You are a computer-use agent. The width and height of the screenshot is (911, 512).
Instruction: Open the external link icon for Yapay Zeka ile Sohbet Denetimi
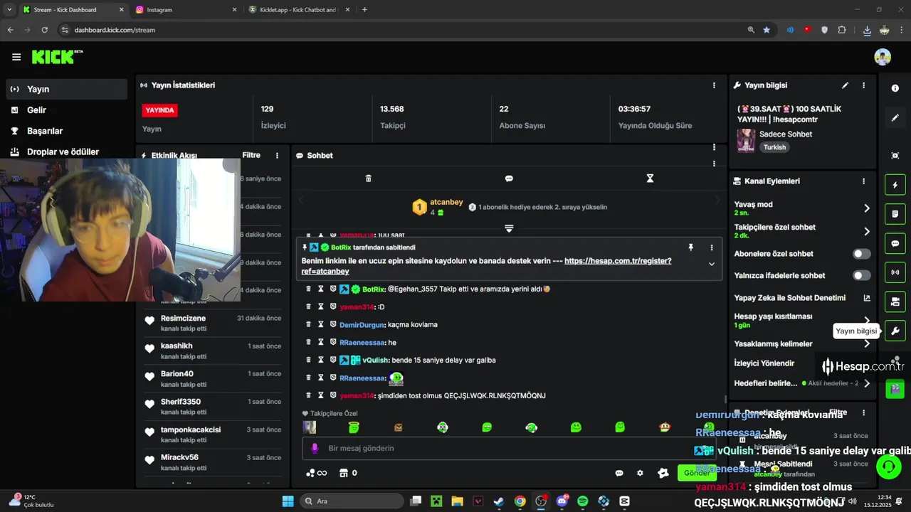[867, 298]
